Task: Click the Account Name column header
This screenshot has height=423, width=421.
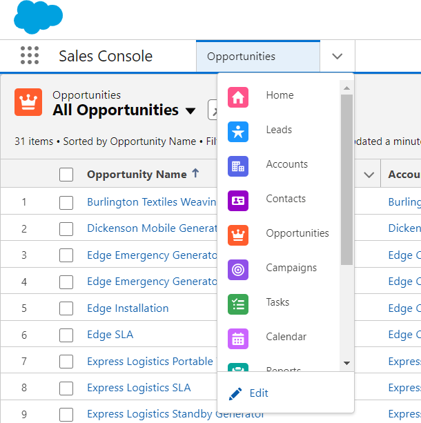Action: click(404, 175)
